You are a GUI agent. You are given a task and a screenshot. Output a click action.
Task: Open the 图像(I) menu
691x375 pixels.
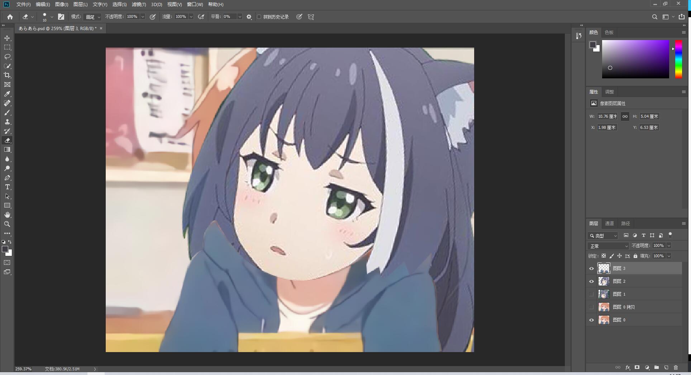62,4
